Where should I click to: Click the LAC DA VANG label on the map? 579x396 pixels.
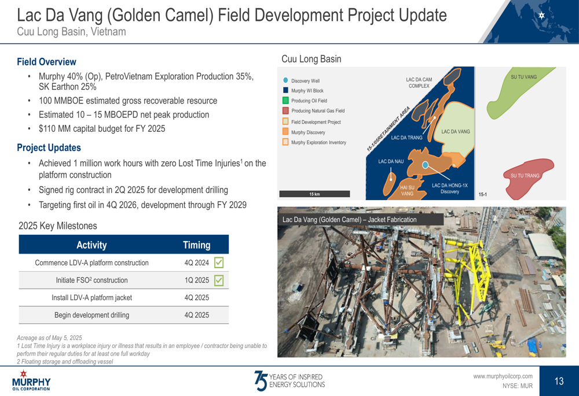pos(456,132)
